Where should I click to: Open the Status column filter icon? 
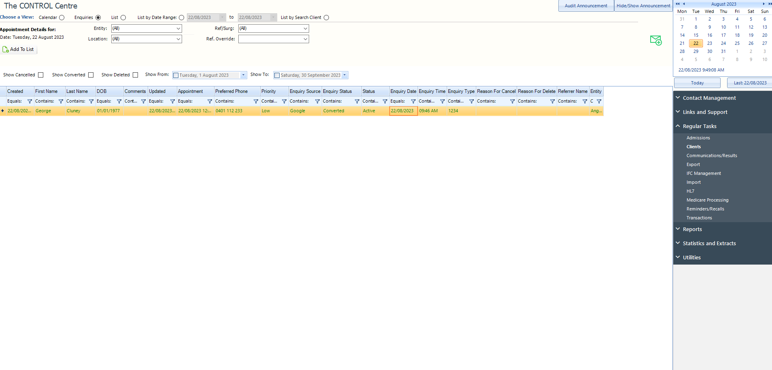(x=385, y=101)
